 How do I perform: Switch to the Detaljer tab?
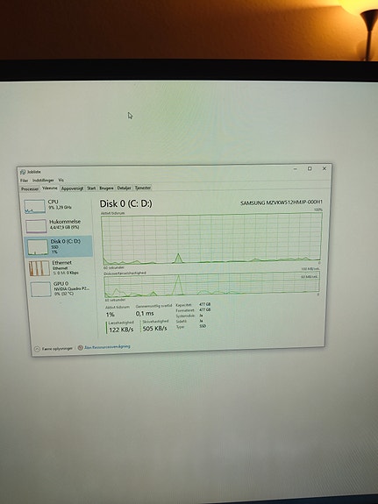(124, 188)
